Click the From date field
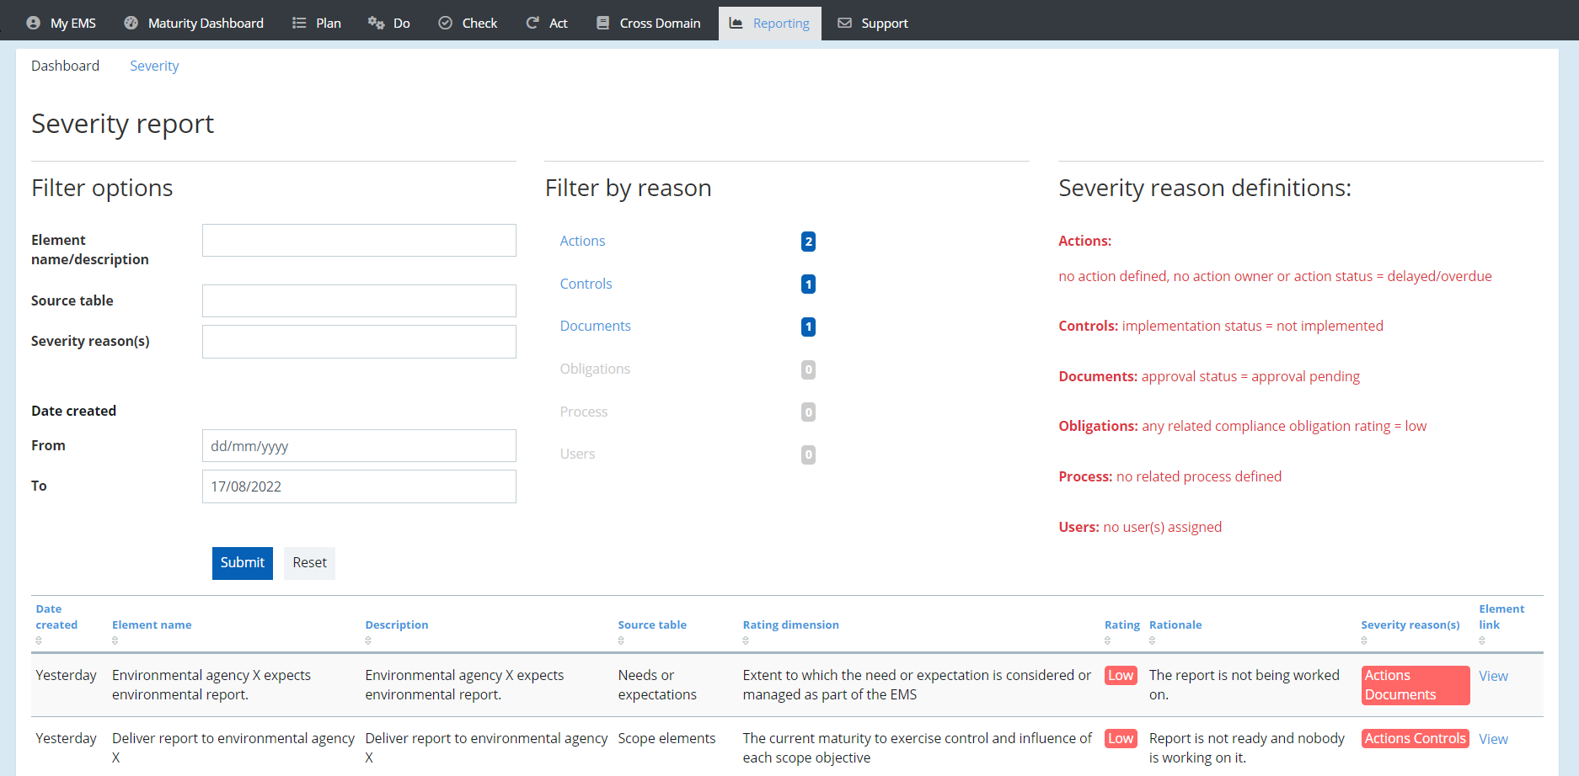Screen dimensions: 1579x776 (359, 446)
